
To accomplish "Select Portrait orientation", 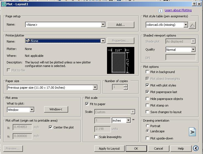I will 147,126.
